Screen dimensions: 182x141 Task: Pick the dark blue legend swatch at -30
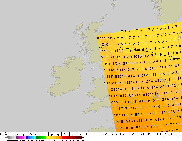tap(27, 137)
